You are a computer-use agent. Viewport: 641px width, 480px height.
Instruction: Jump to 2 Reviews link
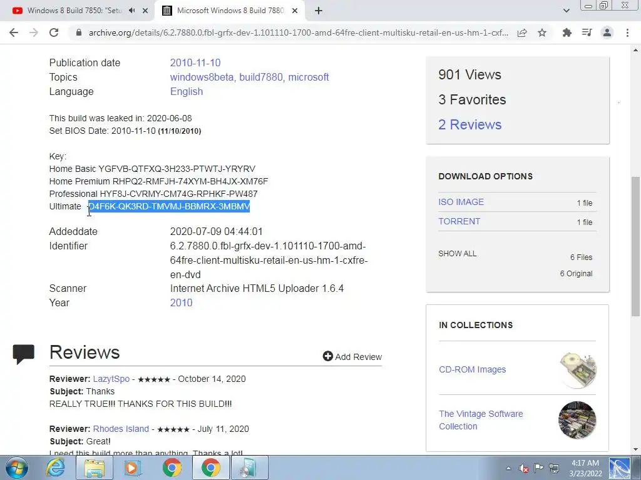coord(470,124)
